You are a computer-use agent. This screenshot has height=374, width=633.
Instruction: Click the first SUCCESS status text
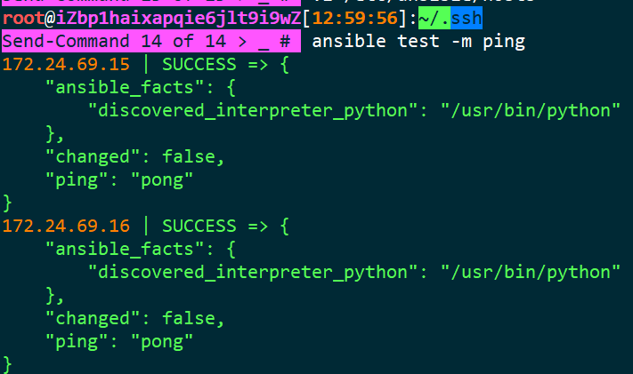coord(199,65)
